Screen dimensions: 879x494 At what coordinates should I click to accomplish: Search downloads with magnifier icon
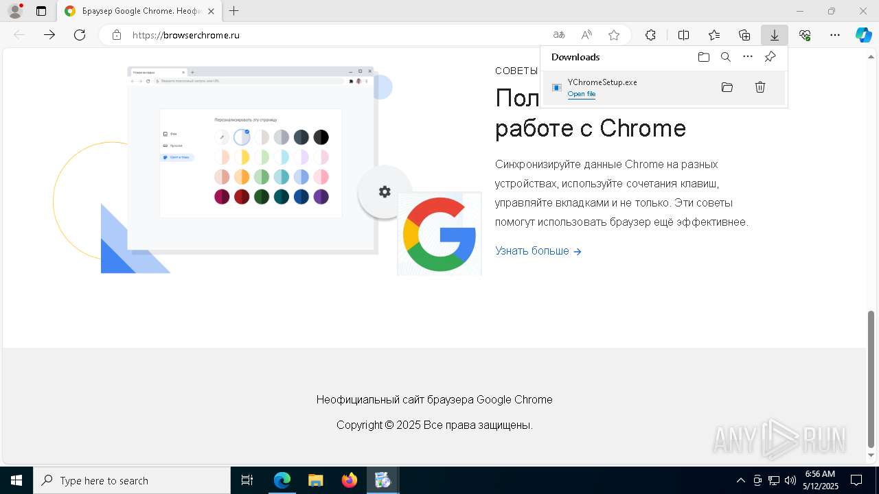click(726, 57)
